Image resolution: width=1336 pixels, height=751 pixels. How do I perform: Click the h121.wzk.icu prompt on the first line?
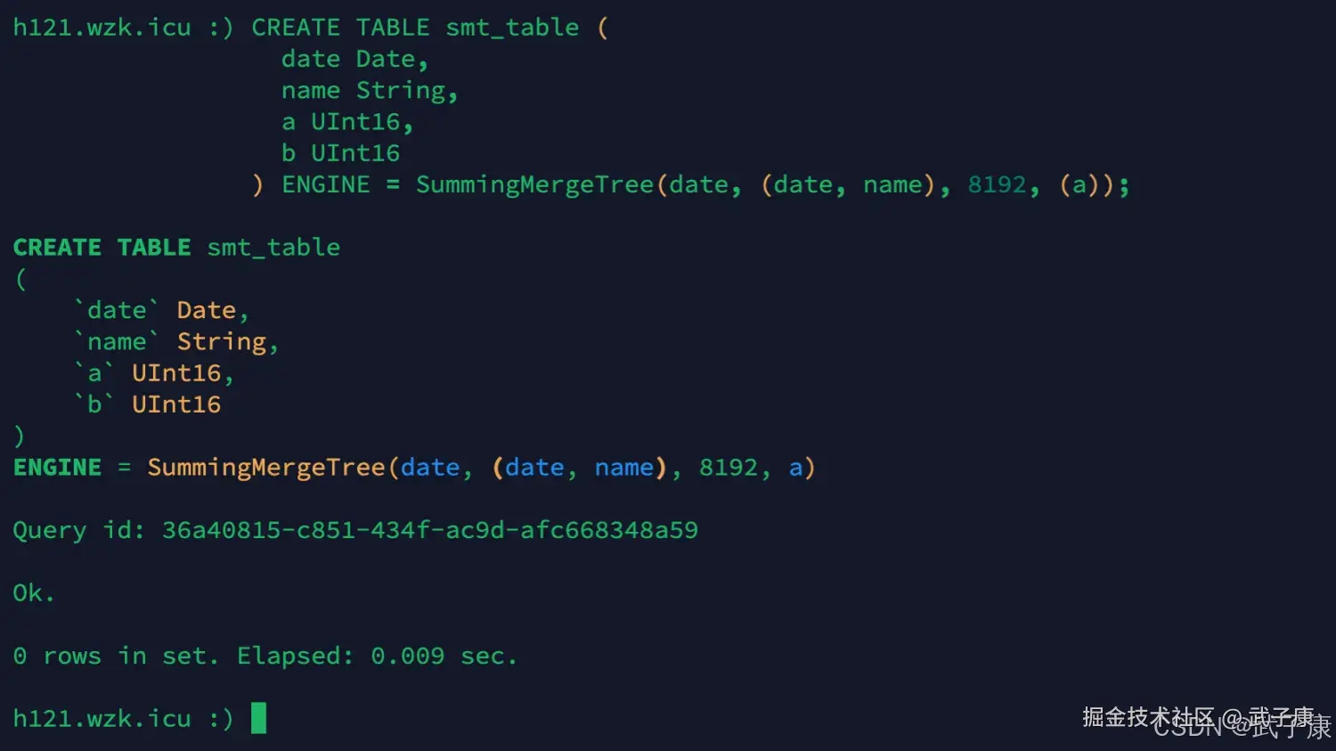click(x=102, y=28)
